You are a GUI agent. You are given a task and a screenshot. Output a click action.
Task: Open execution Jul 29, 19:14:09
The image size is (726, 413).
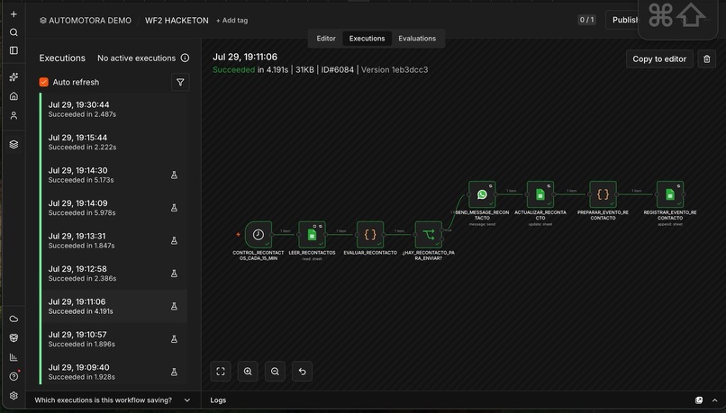click(113, 208)
